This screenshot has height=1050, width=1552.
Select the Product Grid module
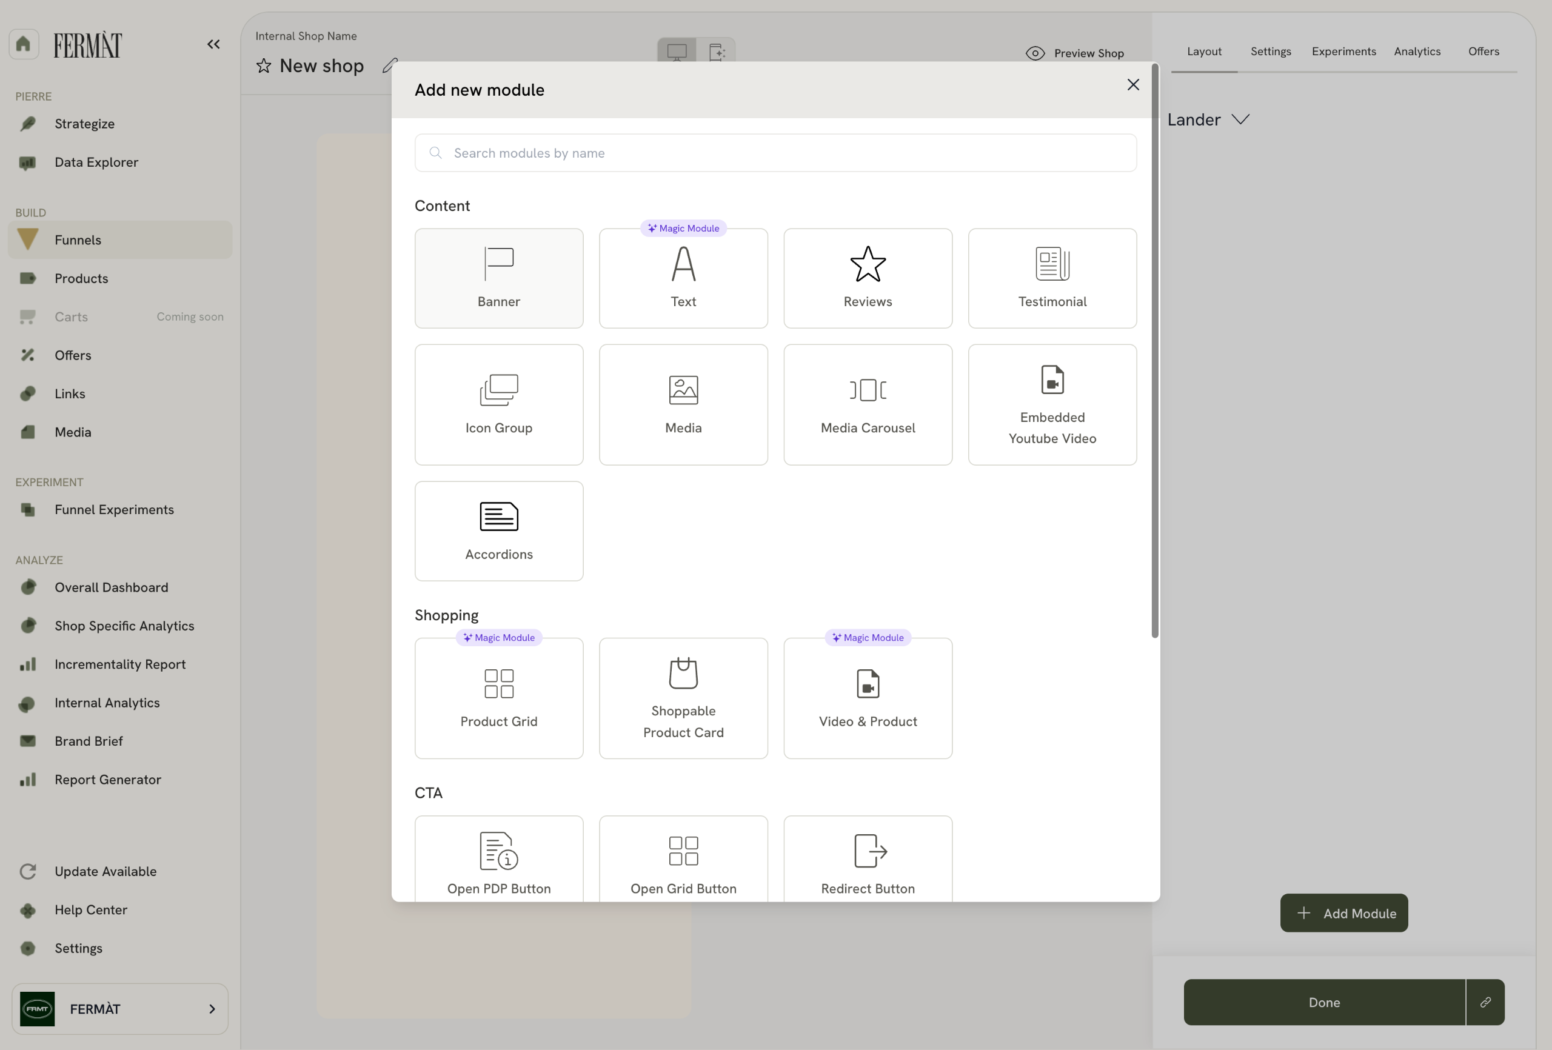[x=498, y=697]
